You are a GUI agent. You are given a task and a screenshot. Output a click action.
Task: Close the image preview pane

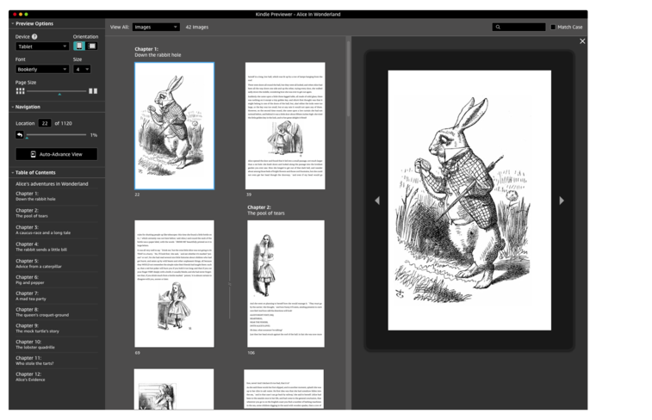point(582,41)
